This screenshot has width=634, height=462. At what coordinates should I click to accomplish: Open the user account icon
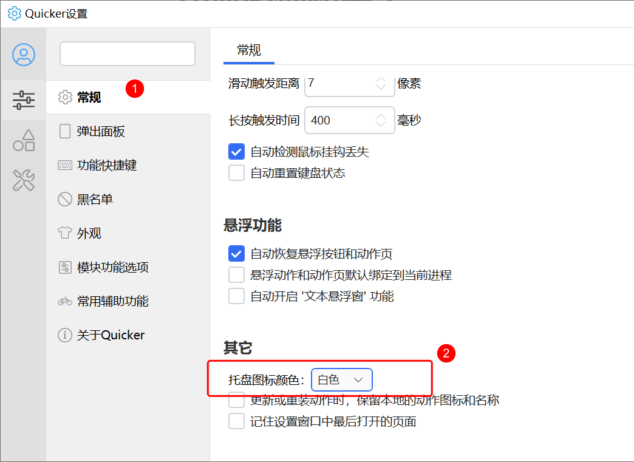[24, 55]
